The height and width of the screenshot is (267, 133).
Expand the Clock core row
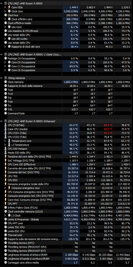tap(5, 11)
